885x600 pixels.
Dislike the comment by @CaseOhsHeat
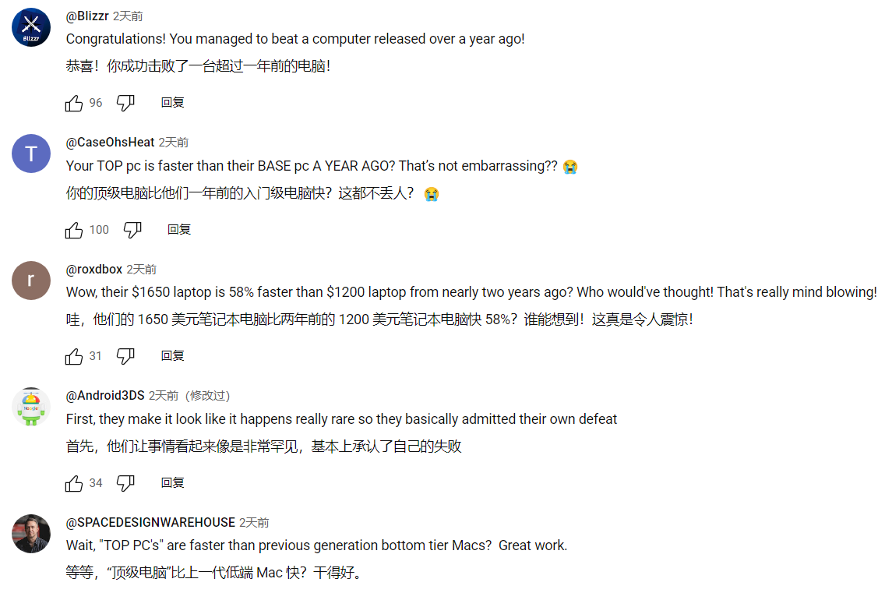[x=132, y=230]
